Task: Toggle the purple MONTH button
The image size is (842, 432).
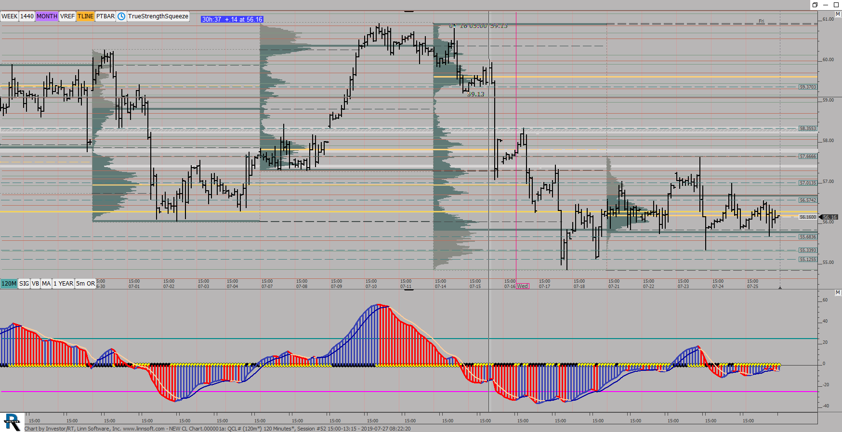Action: point(47,16)
